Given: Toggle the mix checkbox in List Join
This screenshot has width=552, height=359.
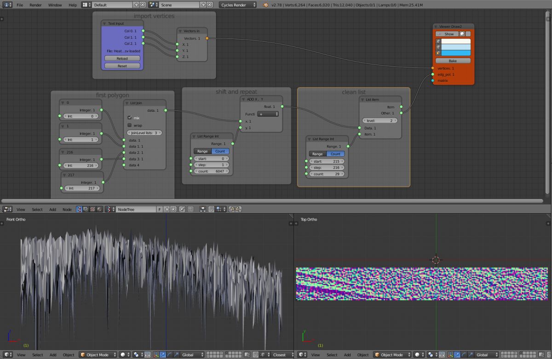Looking at the screenshot, I should tap(129, 118).
